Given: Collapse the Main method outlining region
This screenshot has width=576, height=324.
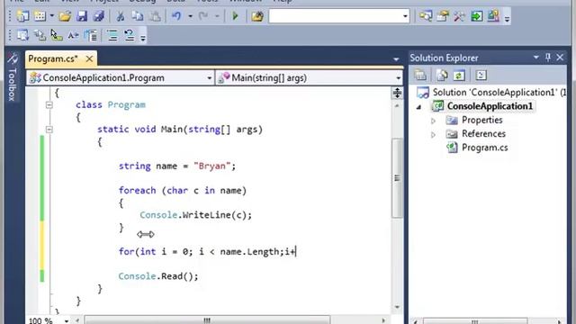Looking at the screenshot, I should coord(49,130).
